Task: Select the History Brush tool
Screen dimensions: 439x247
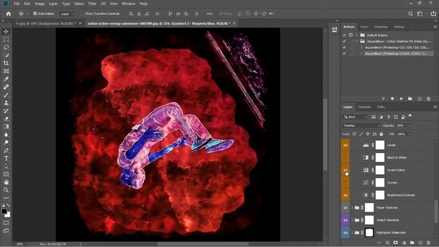Action: tap(6, 110)
